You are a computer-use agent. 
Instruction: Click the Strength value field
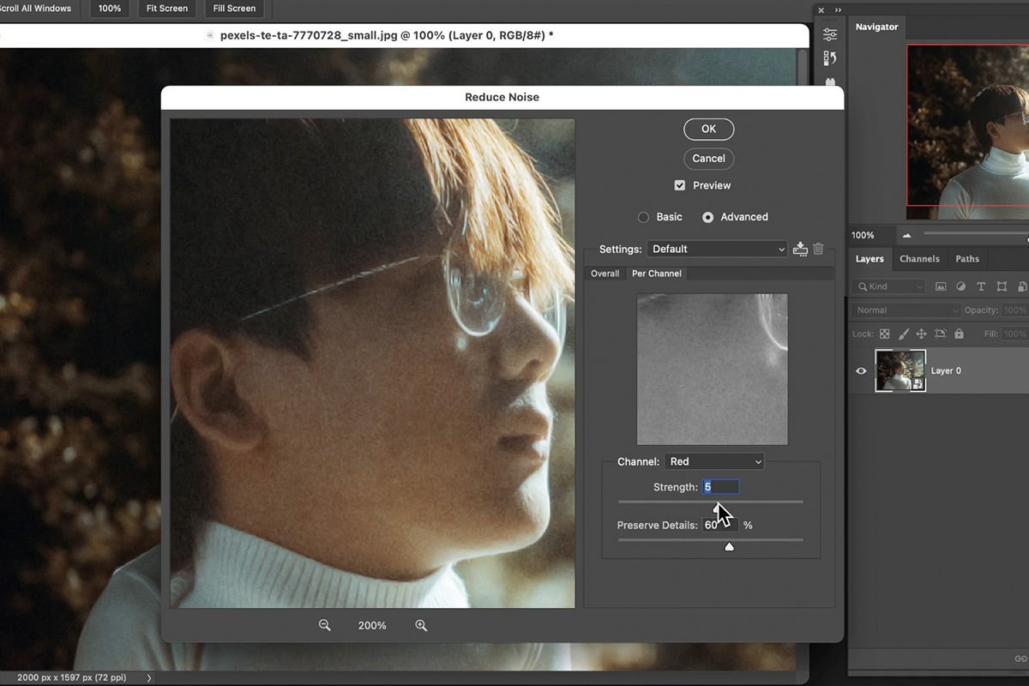720,487
